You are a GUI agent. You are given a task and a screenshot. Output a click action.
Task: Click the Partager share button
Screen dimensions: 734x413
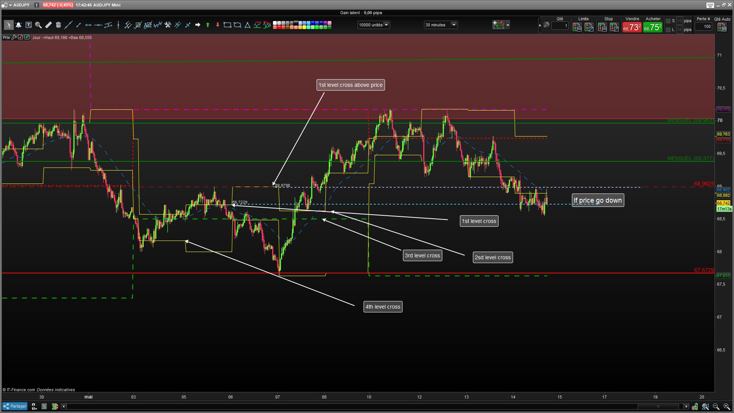tap(15, 406)
